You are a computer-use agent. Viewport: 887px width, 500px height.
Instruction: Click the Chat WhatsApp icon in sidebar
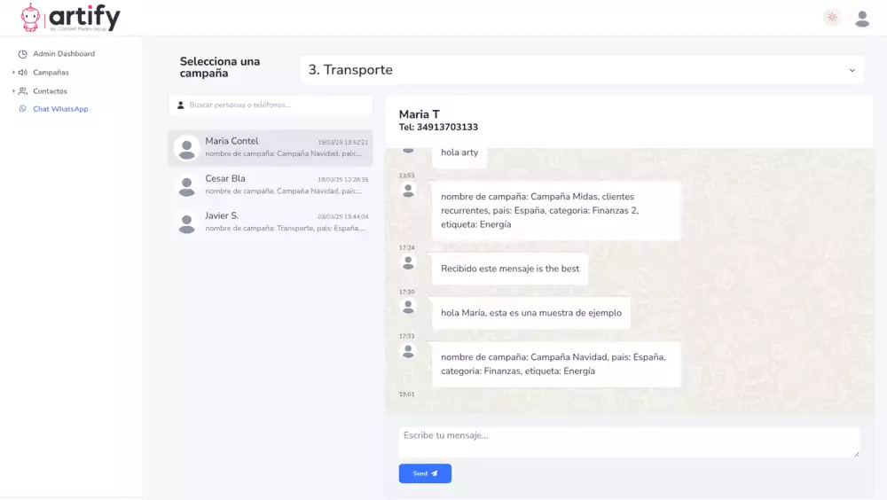(x=23, y=109)
